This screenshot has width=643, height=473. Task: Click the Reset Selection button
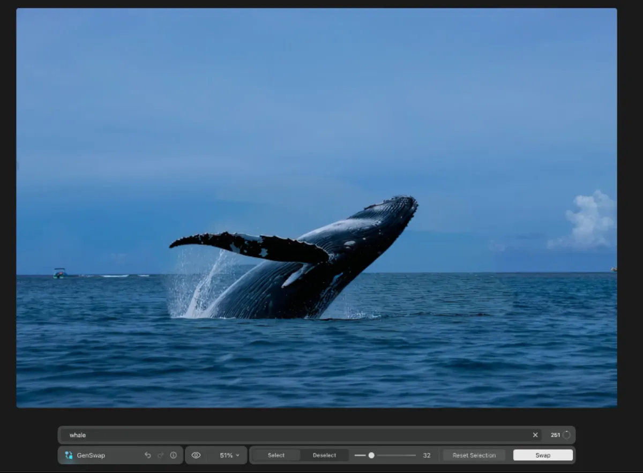click(474, 455)
